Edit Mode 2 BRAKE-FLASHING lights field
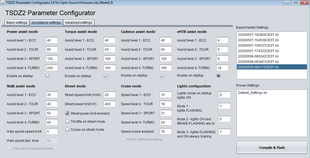The width and height of the screenshot is (310, 158). point(225,119)
